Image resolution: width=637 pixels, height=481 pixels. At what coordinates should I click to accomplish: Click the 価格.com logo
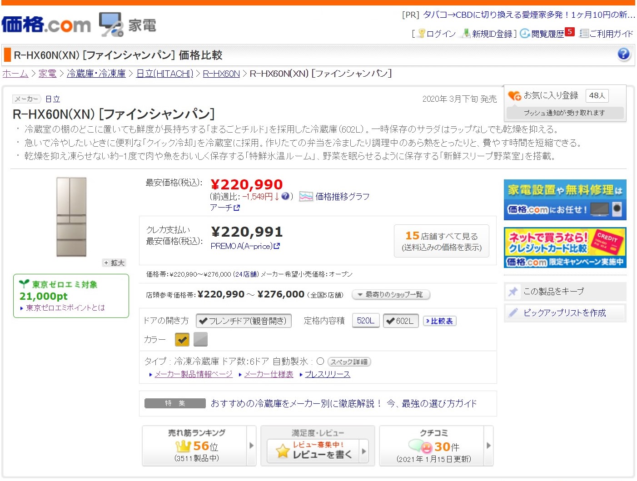pyautogui.click(x=46, y=25)
